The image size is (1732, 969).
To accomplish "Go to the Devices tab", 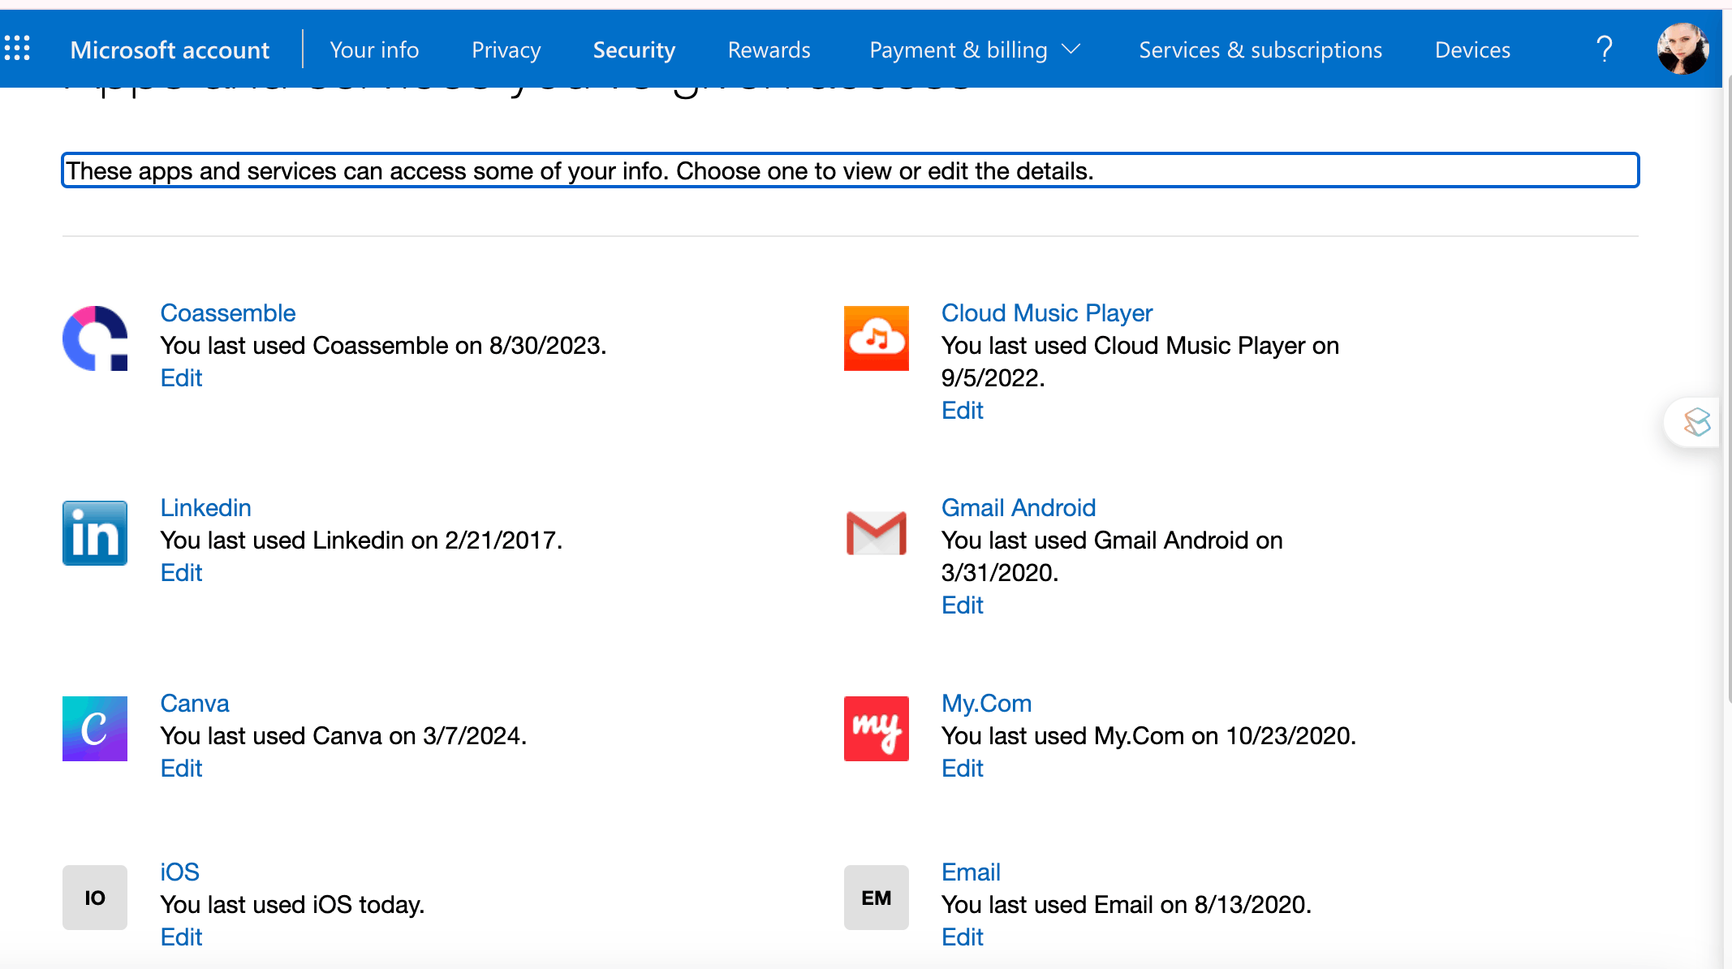I will click(x=1472, y=50).
